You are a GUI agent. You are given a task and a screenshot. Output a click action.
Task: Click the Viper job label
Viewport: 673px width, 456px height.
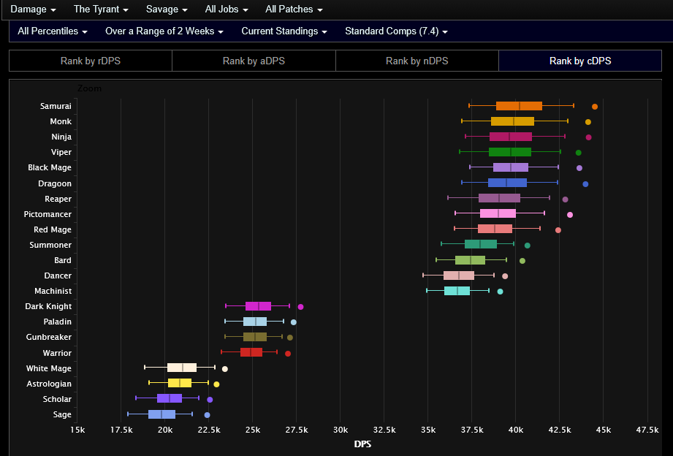(61, 152)
